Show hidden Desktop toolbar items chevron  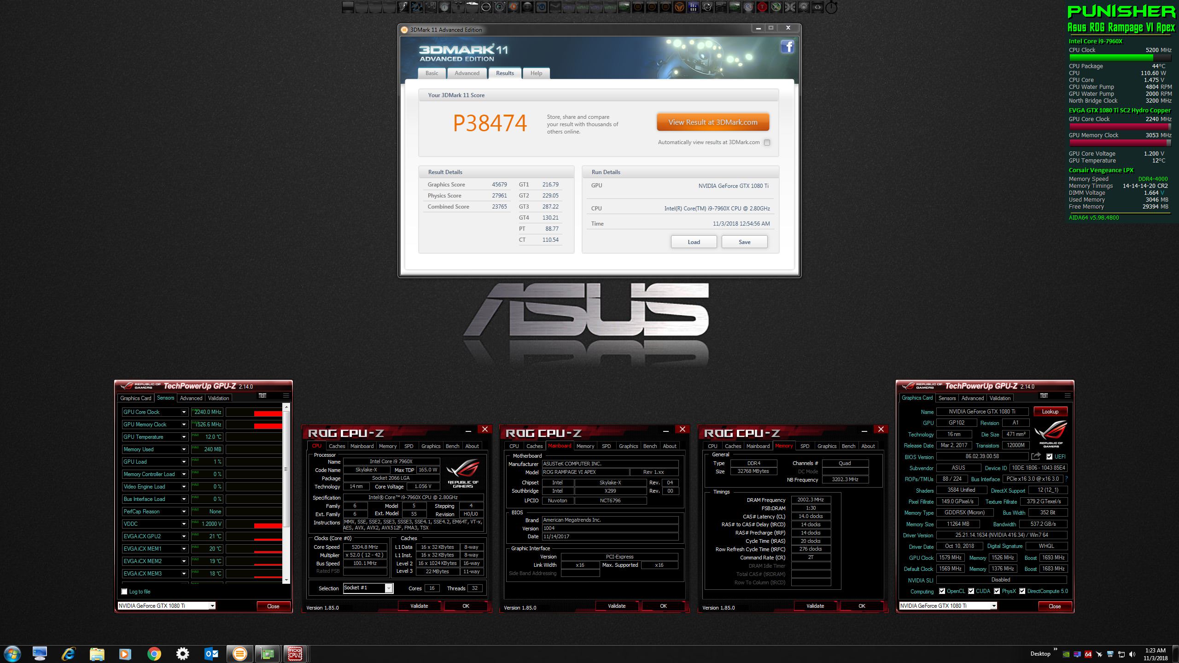click(1055, 649)
